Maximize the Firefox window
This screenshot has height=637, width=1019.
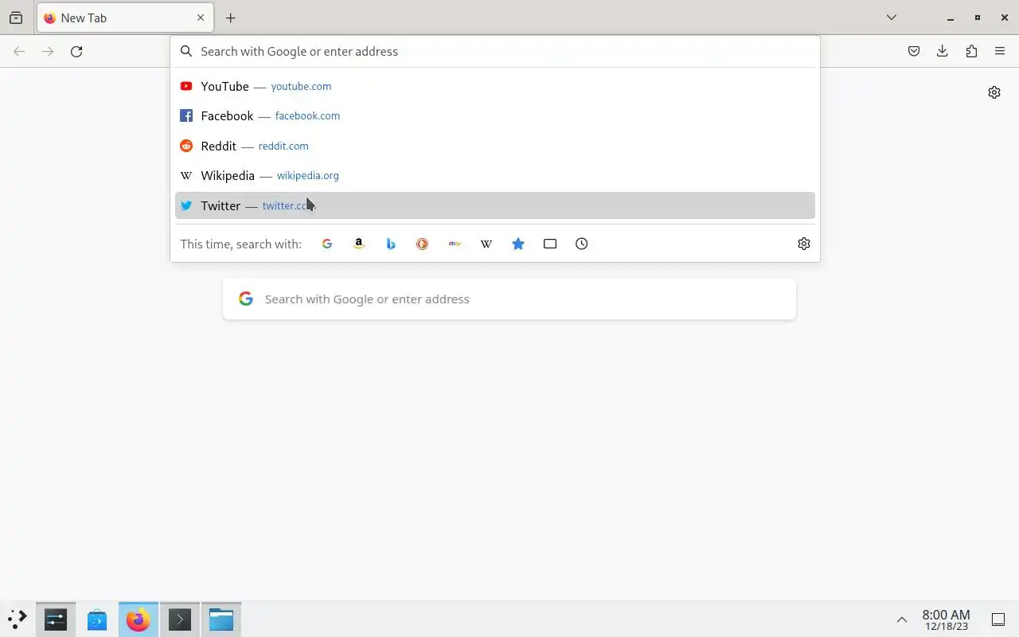(978, 18)
